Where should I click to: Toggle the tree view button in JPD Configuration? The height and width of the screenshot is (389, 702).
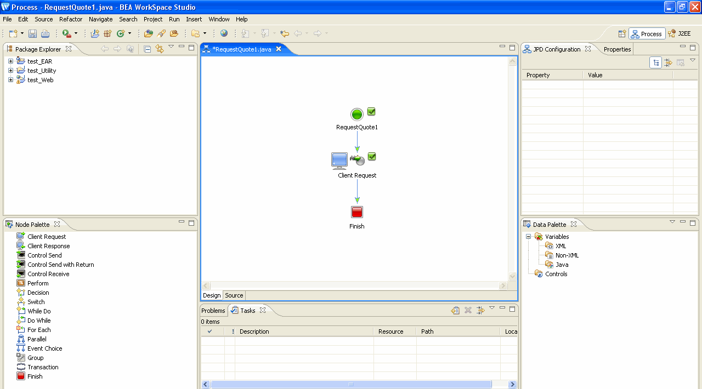click(655, 62)
